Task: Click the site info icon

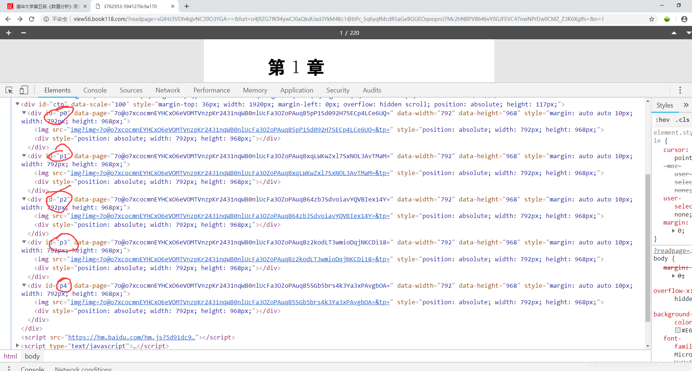Action: click(46, 19)
